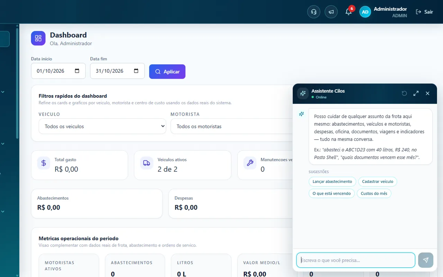
Task: Click the Aplicar button
Action: [x=167, y=72]
